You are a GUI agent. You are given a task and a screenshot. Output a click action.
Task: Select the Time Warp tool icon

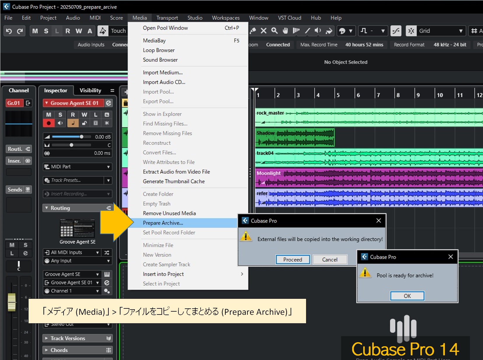296,31
